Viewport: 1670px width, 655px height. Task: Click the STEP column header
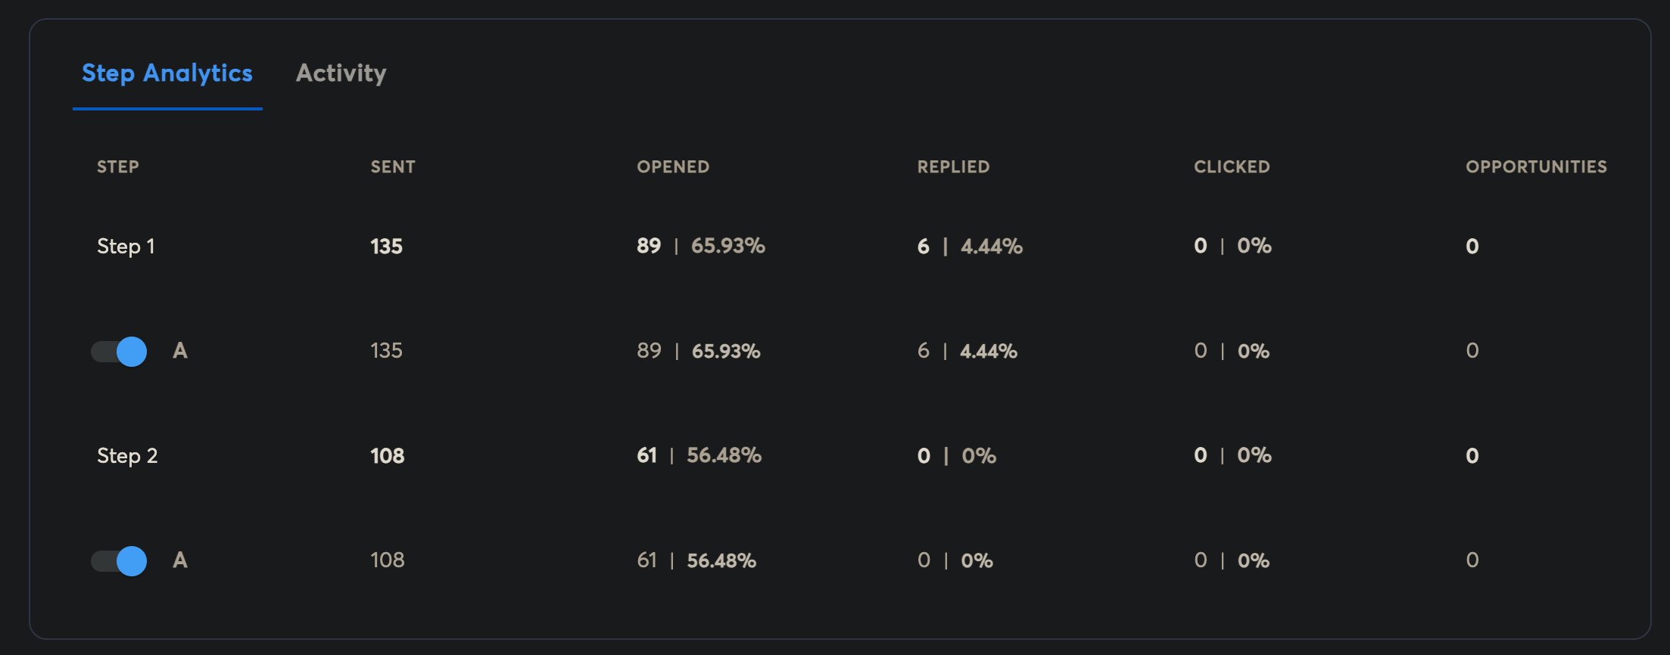click(x=118, y=166)
